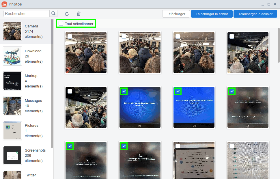Check the first top-row subway photo's checkbox
Viewport: 280px width, 179px height.
point(70,36)
